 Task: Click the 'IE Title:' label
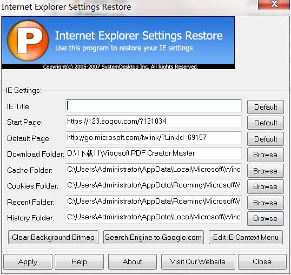(19, 106)
